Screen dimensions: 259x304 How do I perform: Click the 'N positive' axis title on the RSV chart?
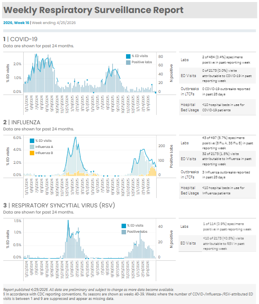point(171,239)
